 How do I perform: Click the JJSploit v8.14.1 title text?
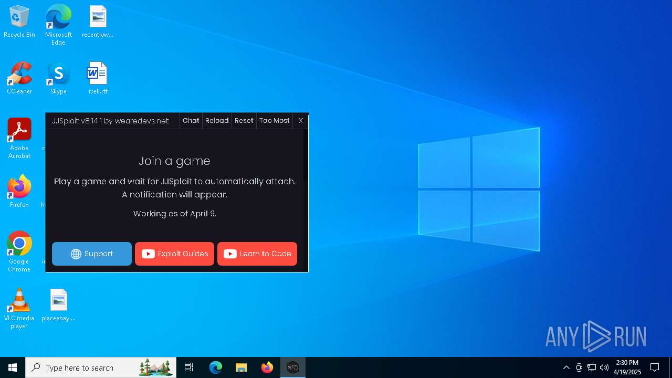coord(110,121)
